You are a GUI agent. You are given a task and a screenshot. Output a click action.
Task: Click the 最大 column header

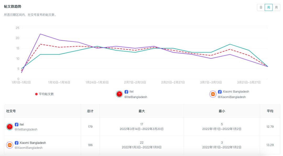(142, 111)
